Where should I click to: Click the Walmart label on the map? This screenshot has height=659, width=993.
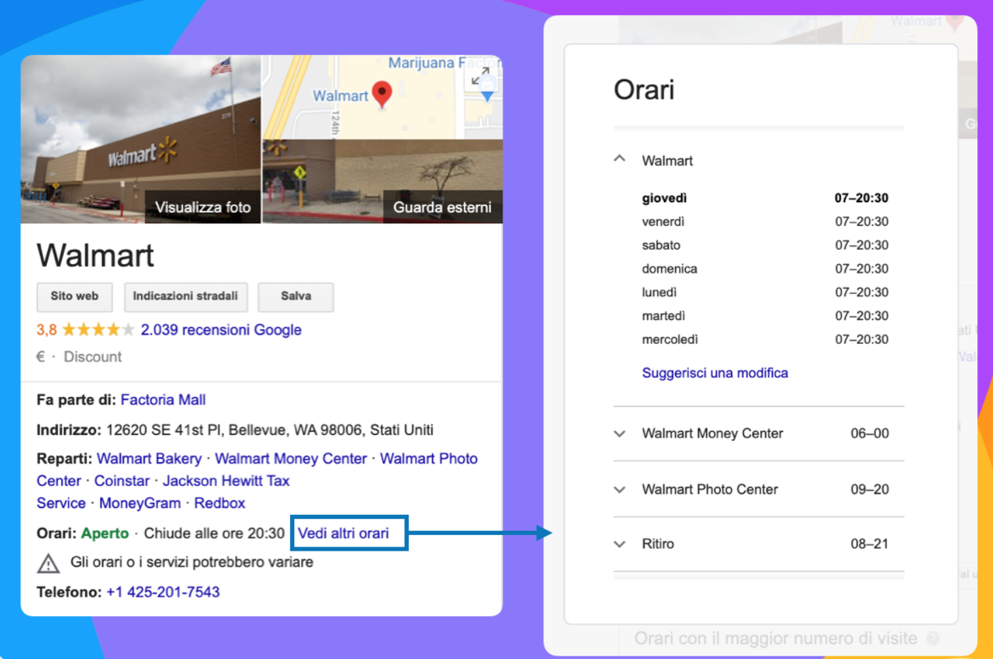pyautogui.click(x=340, y=96)
